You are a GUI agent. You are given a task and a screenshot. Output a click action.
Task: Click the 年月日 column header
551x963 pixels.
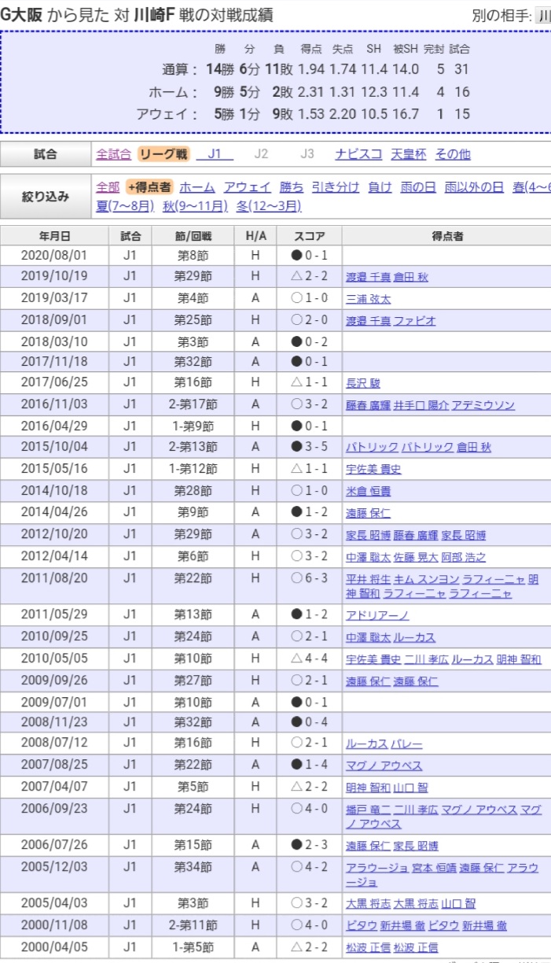pyautogui.click(x=55, y=235)
